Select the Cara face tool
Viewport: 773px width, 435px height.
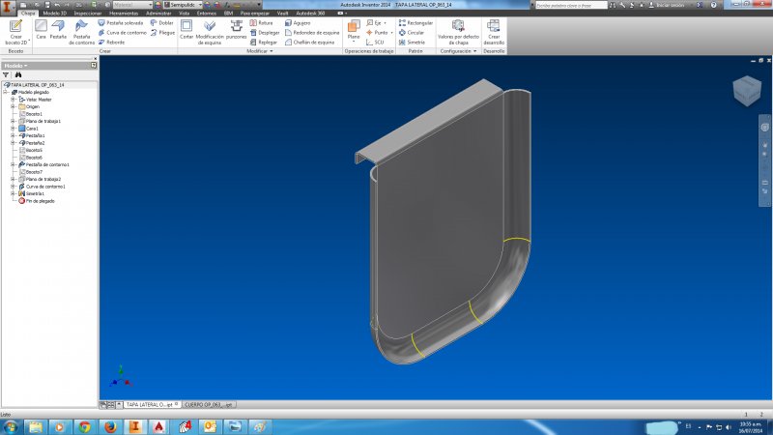(x=41, y=30)
